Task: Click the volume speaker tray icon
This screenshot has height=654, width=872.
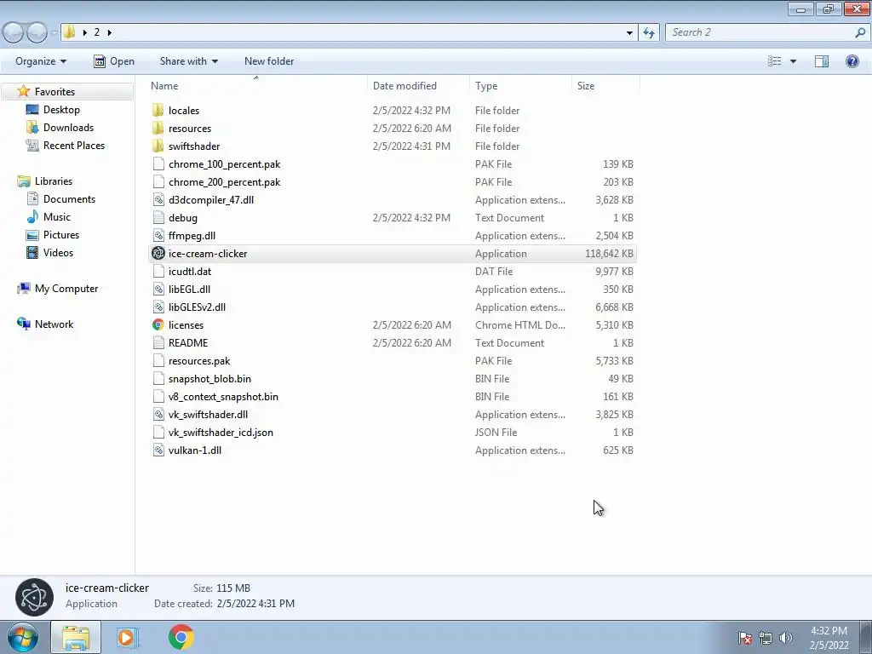Action: (x=785, y=638)
